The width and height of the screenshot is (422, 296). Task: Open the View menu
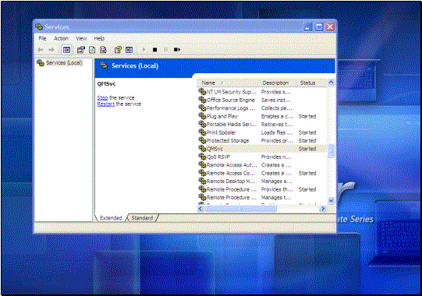click(81, 38)
